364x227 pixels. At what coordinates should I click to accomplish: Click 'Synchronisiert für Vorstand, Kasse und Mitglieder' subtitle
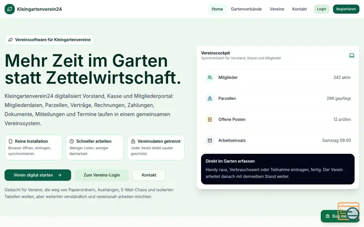point(241,58)
